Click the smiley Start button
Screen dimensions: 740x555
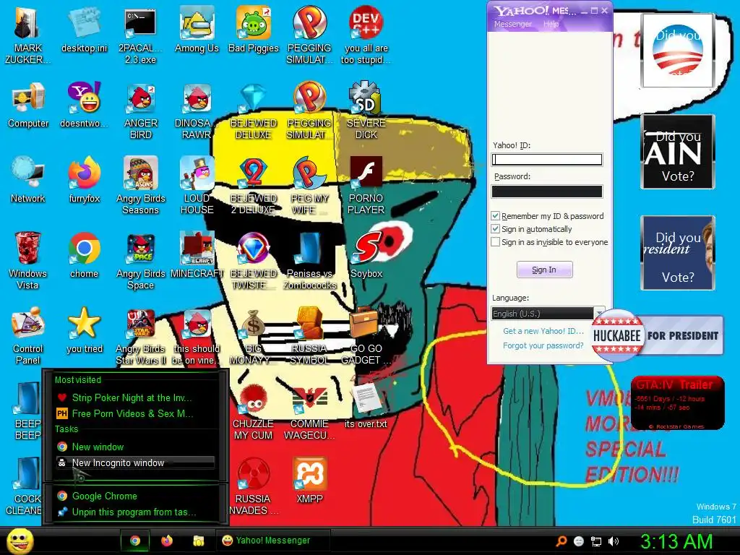[x=20, y=541]
